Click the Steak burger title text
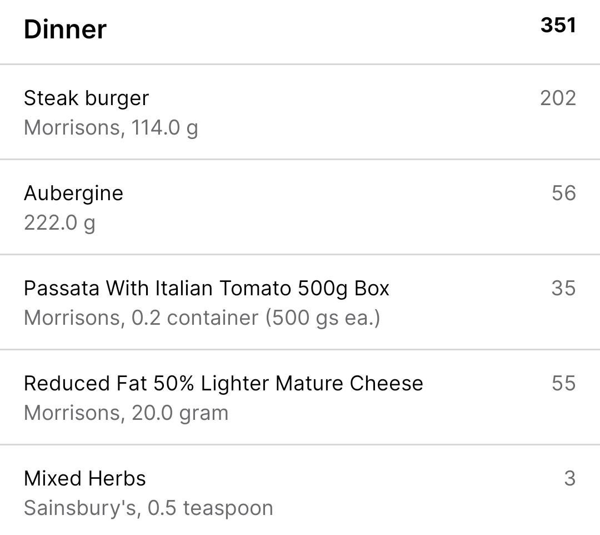Screen dimensions: 600x535 (86, 98)
